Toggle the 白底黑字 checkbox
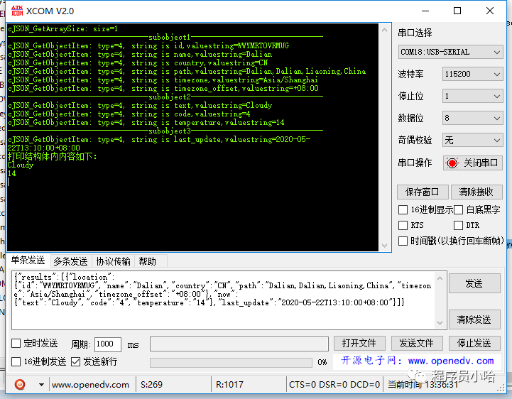512x399 pixels. click(x=458, y=209)
